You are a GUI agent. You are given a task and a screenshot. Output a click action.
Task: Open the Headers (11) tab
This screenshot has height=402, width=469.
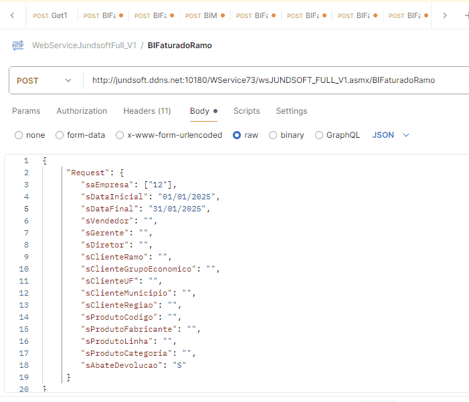tap(147, 111)
